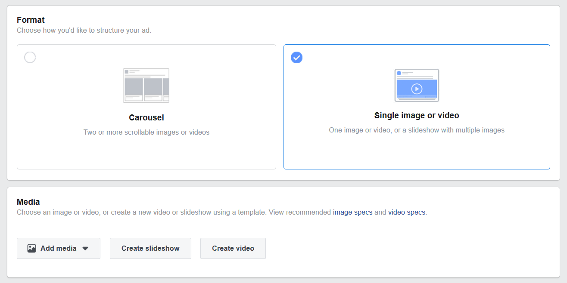Viewport: 567px width, 283px height.
Task: Click the Create slideshow button
Action: point(150,248)
